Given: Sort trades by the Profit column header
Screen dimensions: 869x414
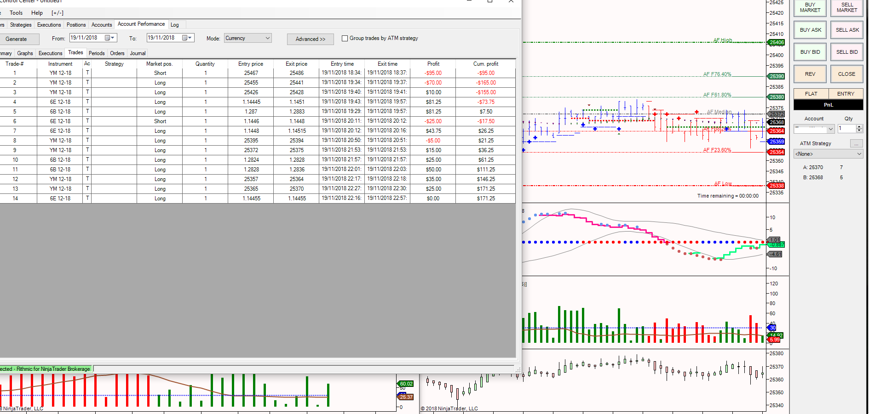Looking at the screenshot, I should (433, 64).
